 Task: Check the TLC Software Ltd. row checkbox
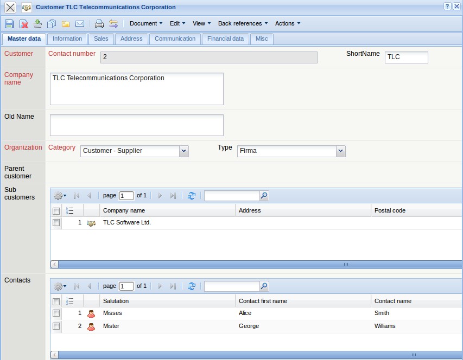(56, 223)
